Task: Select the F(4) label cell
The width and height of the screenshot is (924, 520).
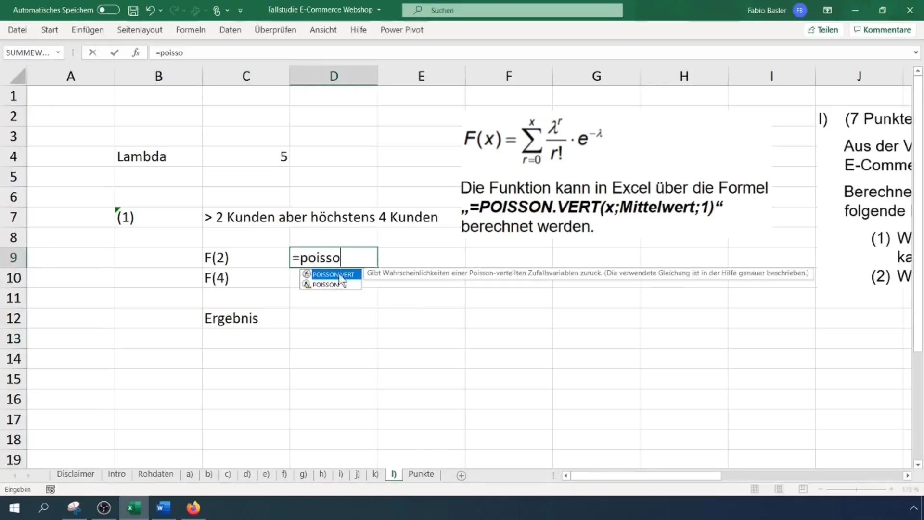Action: (x=246, y=278)
